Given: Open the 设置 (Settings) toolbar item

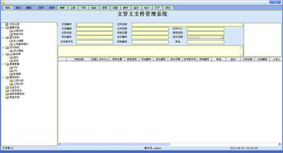Looking at the screenshot, I should 115,8.
